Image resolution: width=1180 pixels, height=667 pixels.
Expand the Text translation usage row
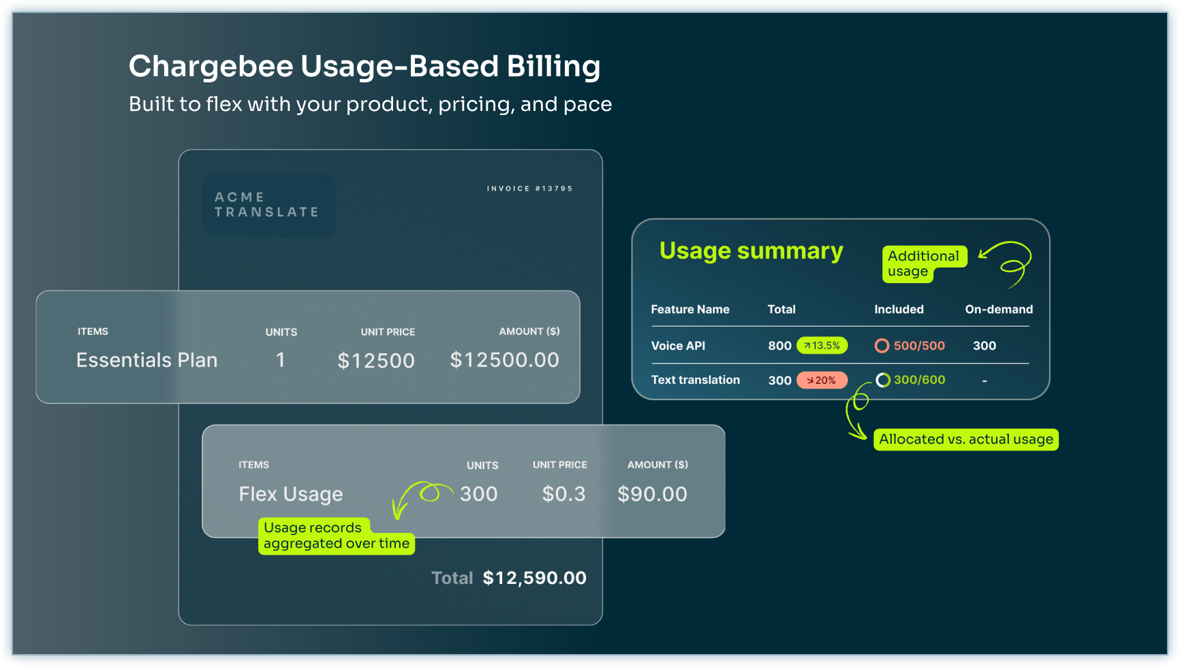[x=695, y=380]
